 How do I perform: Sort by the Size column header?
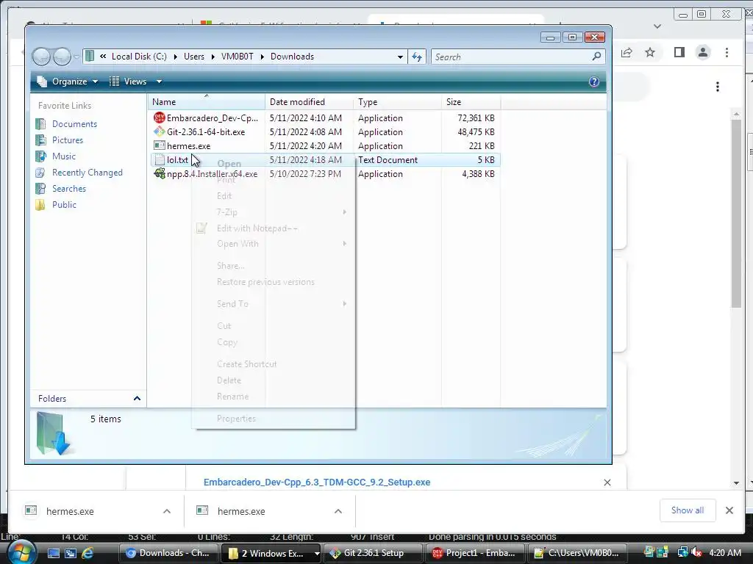[471, 101]
